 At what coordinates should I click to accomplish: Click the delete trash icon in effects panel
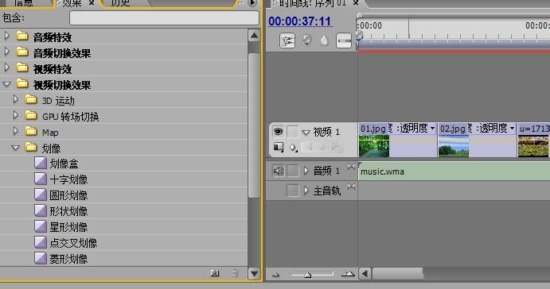236,273
